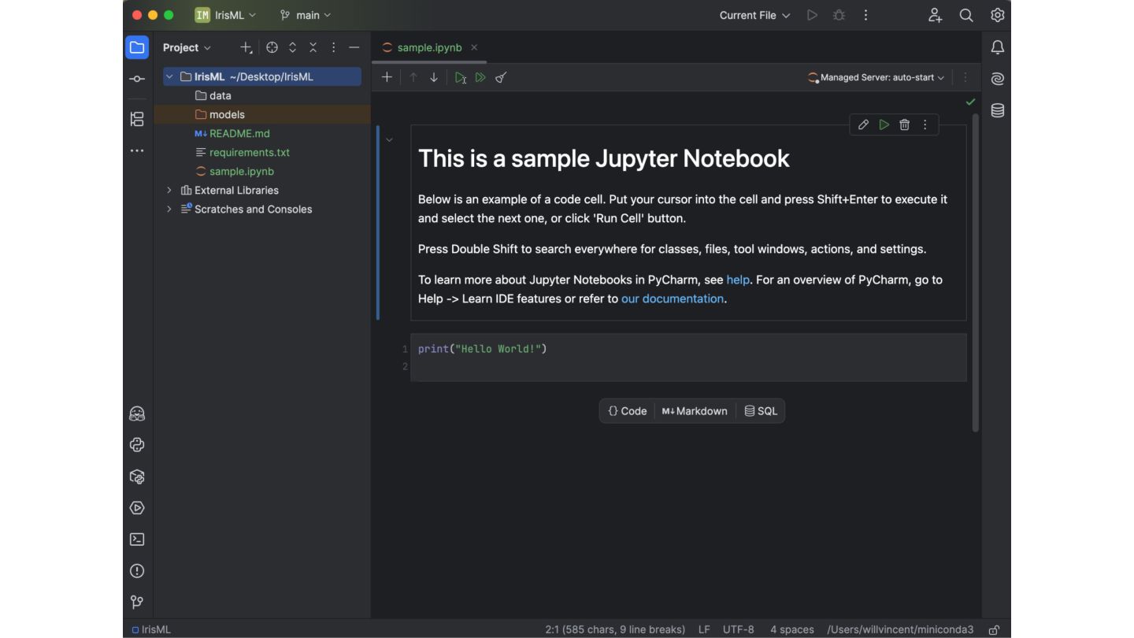The image size is (1134, 638).
Task: Select README.md in project tree
Action: pos(239,133)
